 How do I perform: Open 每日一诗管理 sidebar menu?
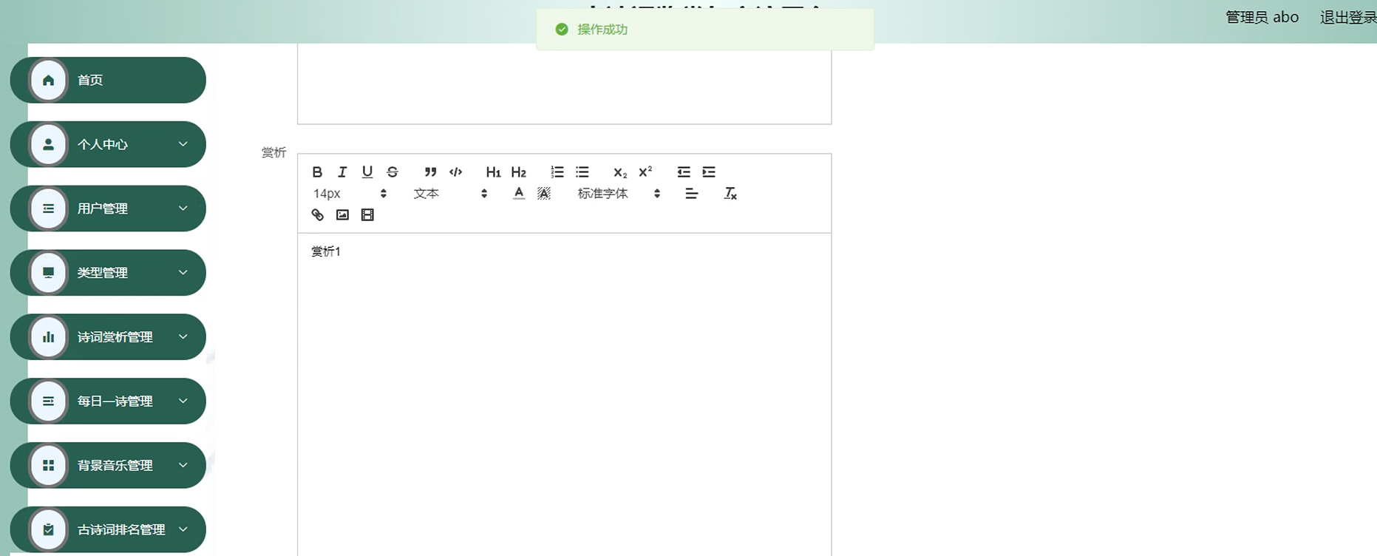click(108, 401)
